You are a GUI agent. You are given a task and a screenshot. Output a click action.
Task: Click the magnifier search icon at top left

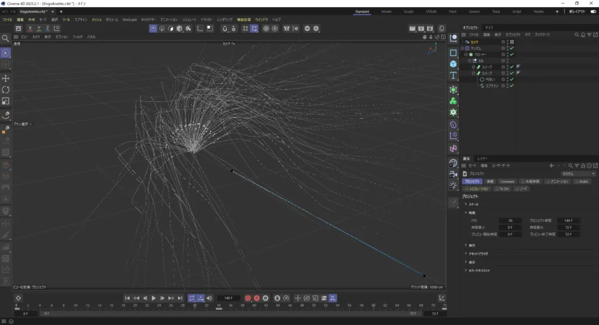6,38
